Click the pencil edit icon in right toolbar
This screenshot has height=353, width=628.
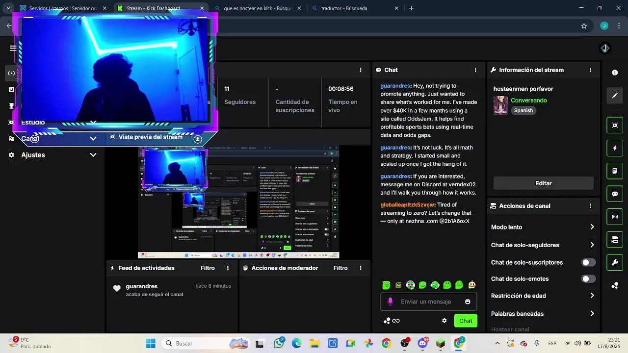click(x=615, y=96)
